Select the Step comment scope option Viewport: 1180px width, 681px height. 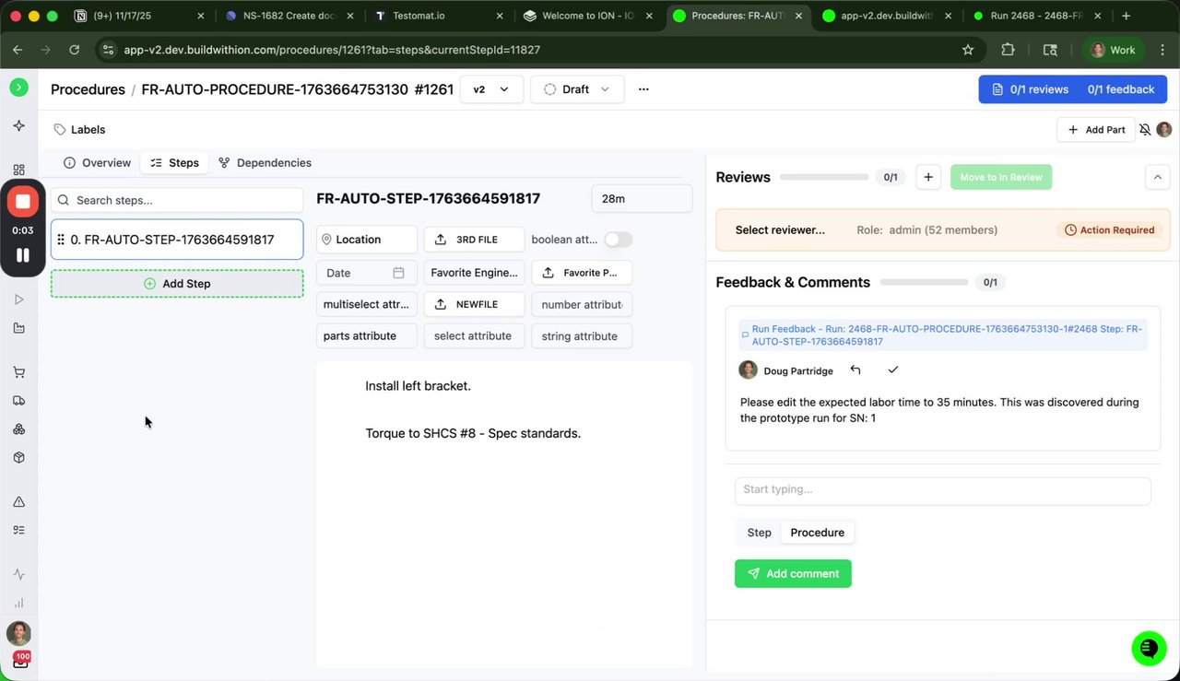coord(759,533)
